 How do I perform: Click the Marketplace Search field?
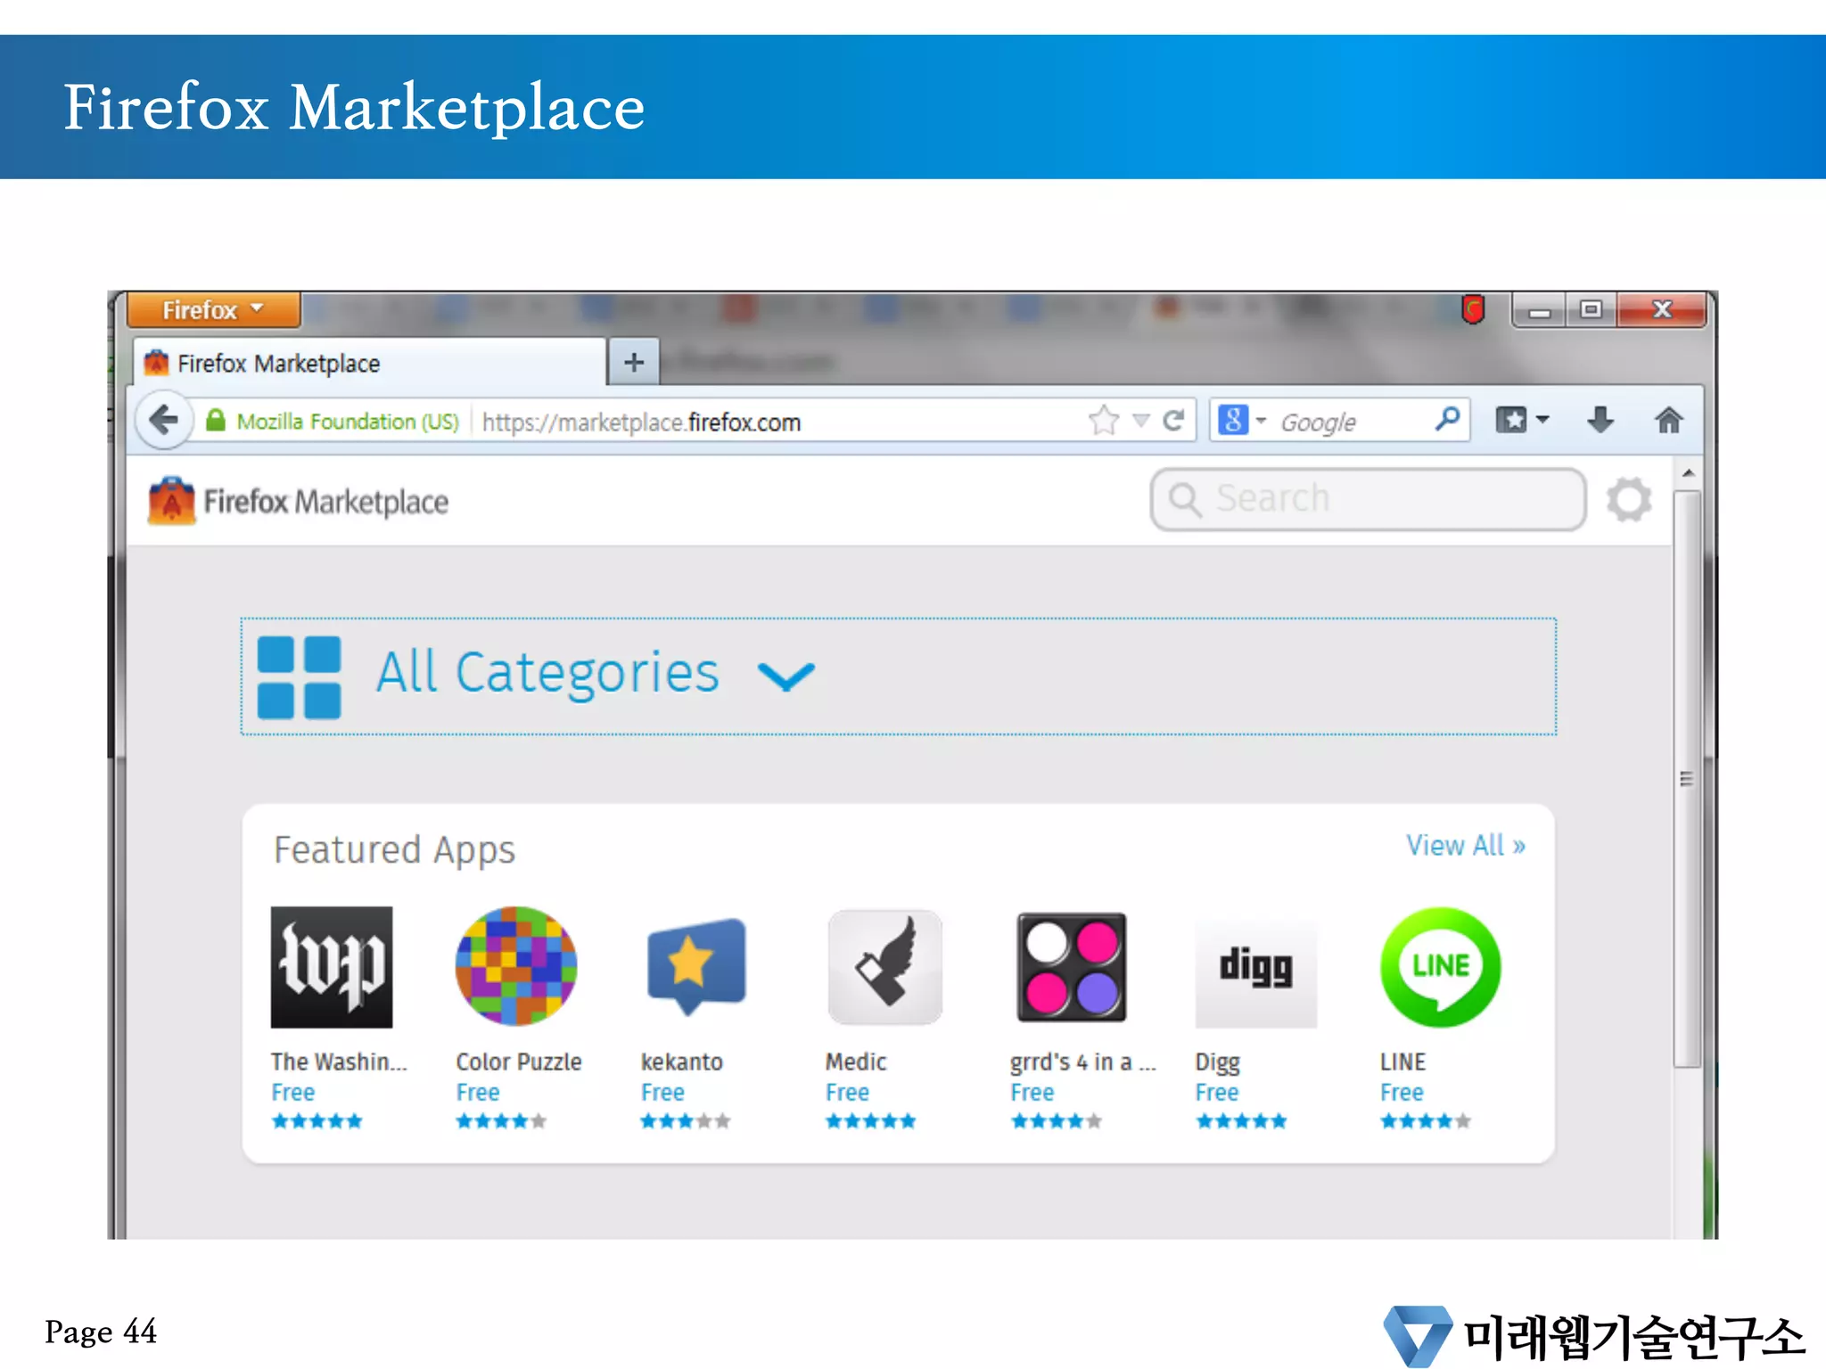(x=1368, y=499)
